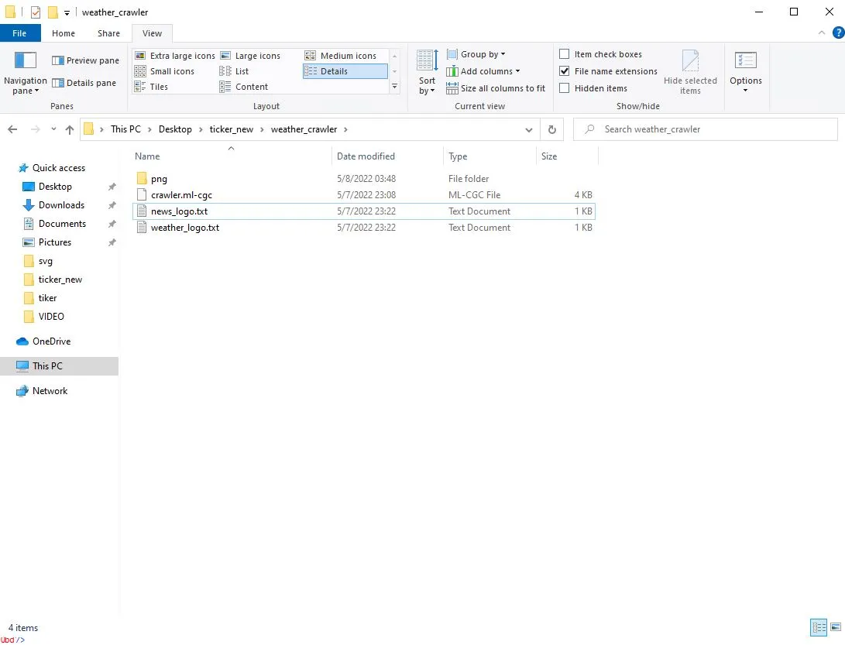
Task: Toggle Hidden items checkbox
Action: point(565,88)
